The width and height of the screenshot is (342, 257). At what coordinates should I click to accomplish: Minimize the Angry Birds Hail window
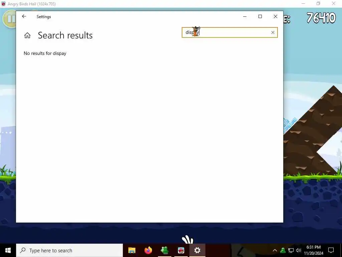pos(303,3)
